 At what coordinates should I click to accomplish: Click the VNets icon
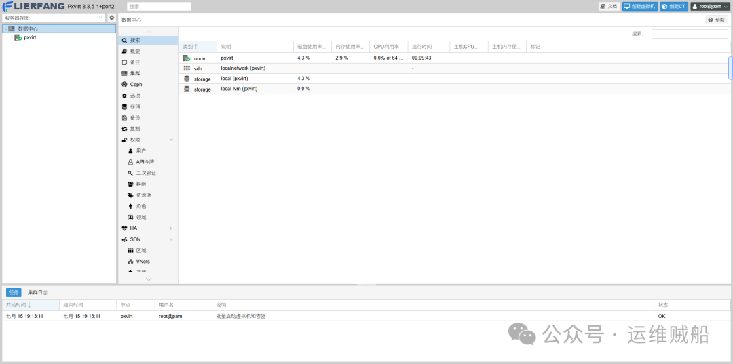click(x=130, y=262)
